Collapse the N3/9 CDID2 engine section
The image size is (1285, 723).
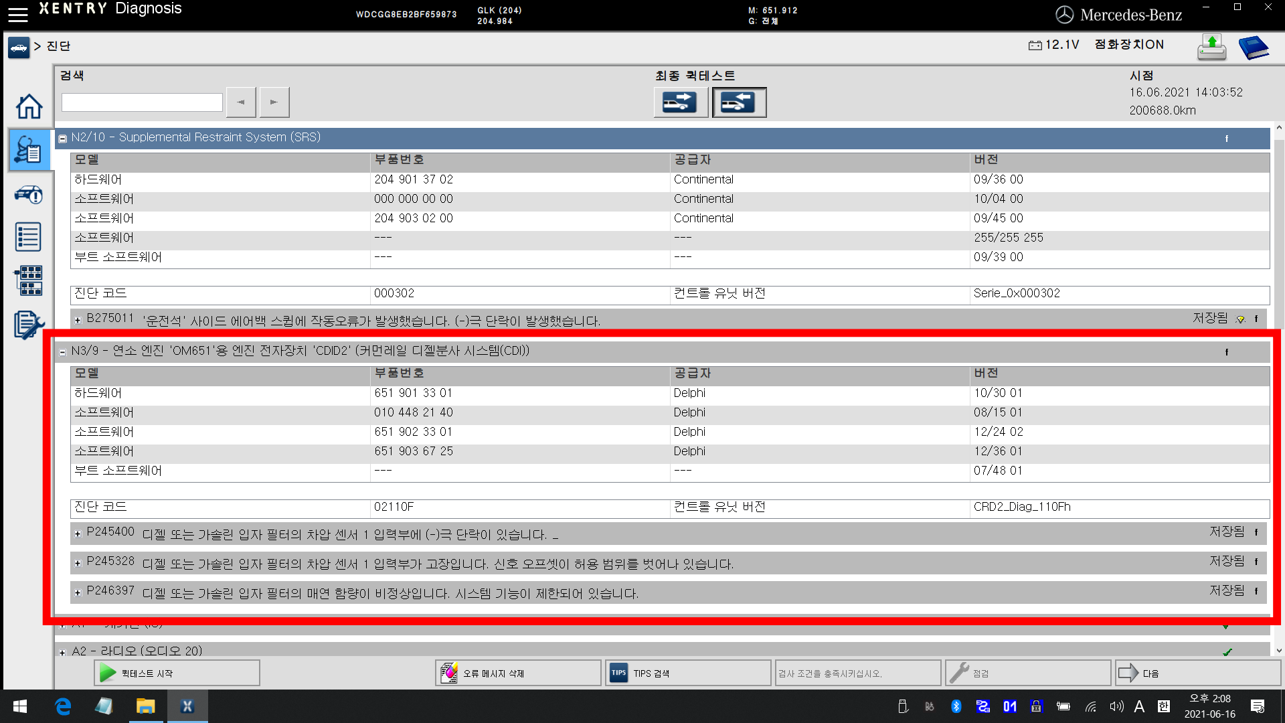point(62,352)
